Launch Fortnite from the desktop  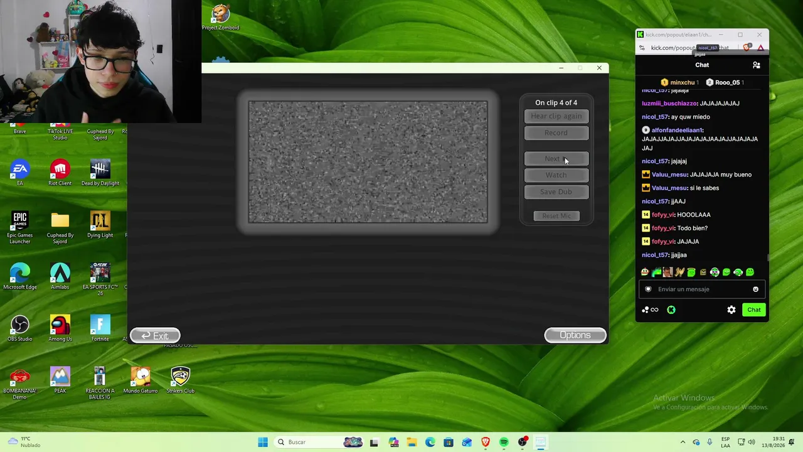point(100,328)
